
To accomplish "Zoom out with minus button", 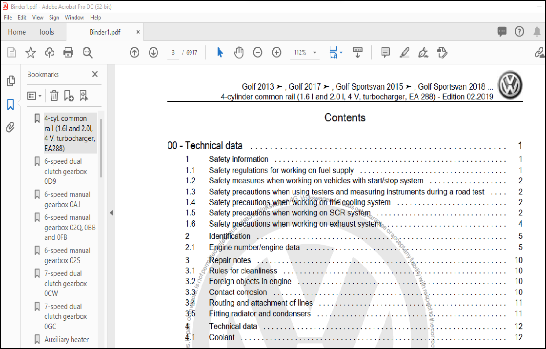I will (257, 53).
